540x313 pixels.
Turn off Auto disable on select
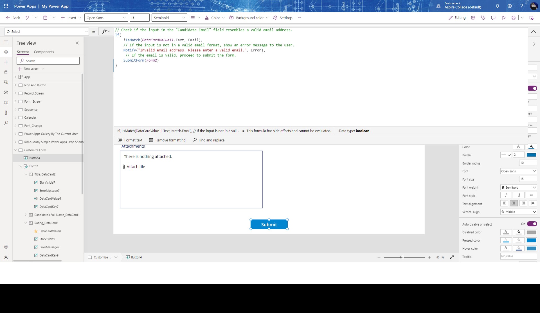532,224
